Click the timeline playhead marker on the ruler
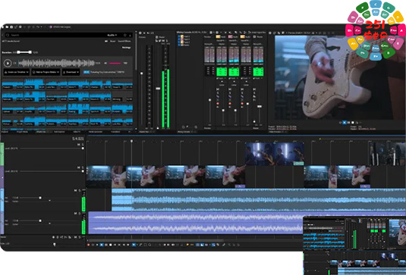Viewport: 406px width, 275px height. tap(131, 141)
